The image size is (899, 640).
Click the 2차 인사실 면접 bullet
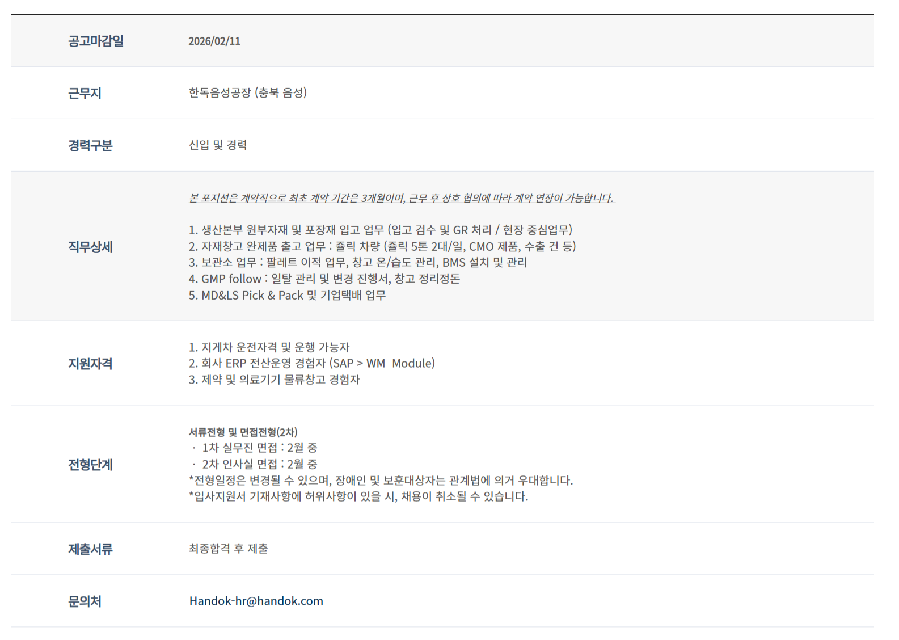[x=259, y=464]
